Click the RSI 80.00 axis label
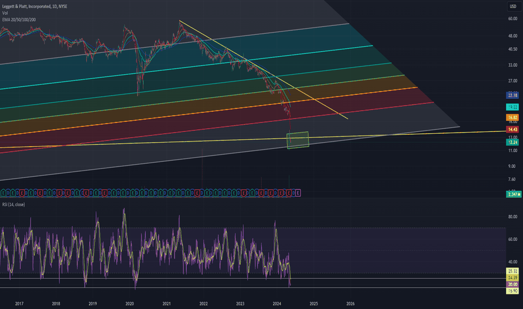523x309 pixels. [x=513, y=217]
